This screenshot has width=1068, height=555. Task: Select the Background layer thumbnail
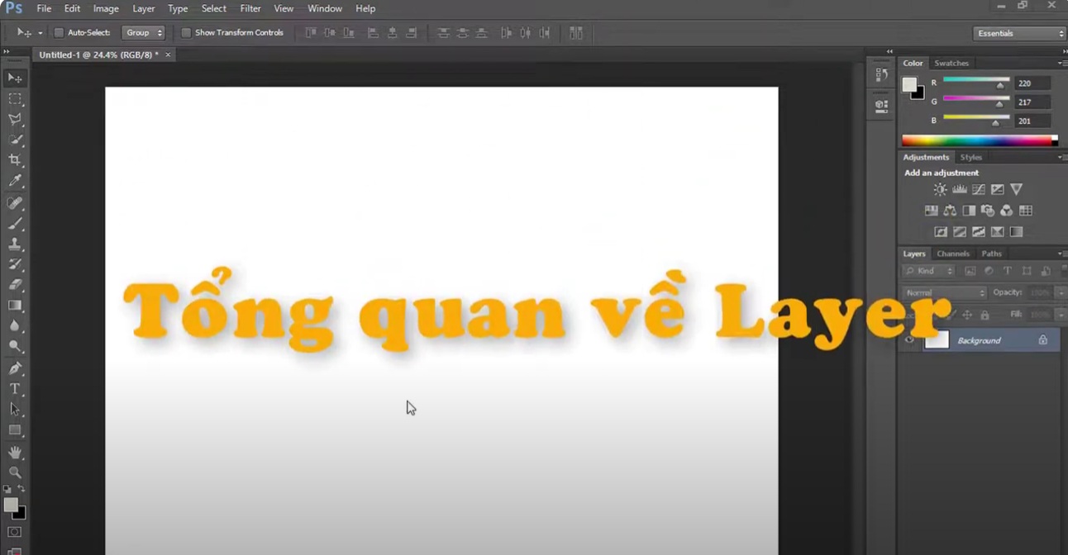[937, 340]
